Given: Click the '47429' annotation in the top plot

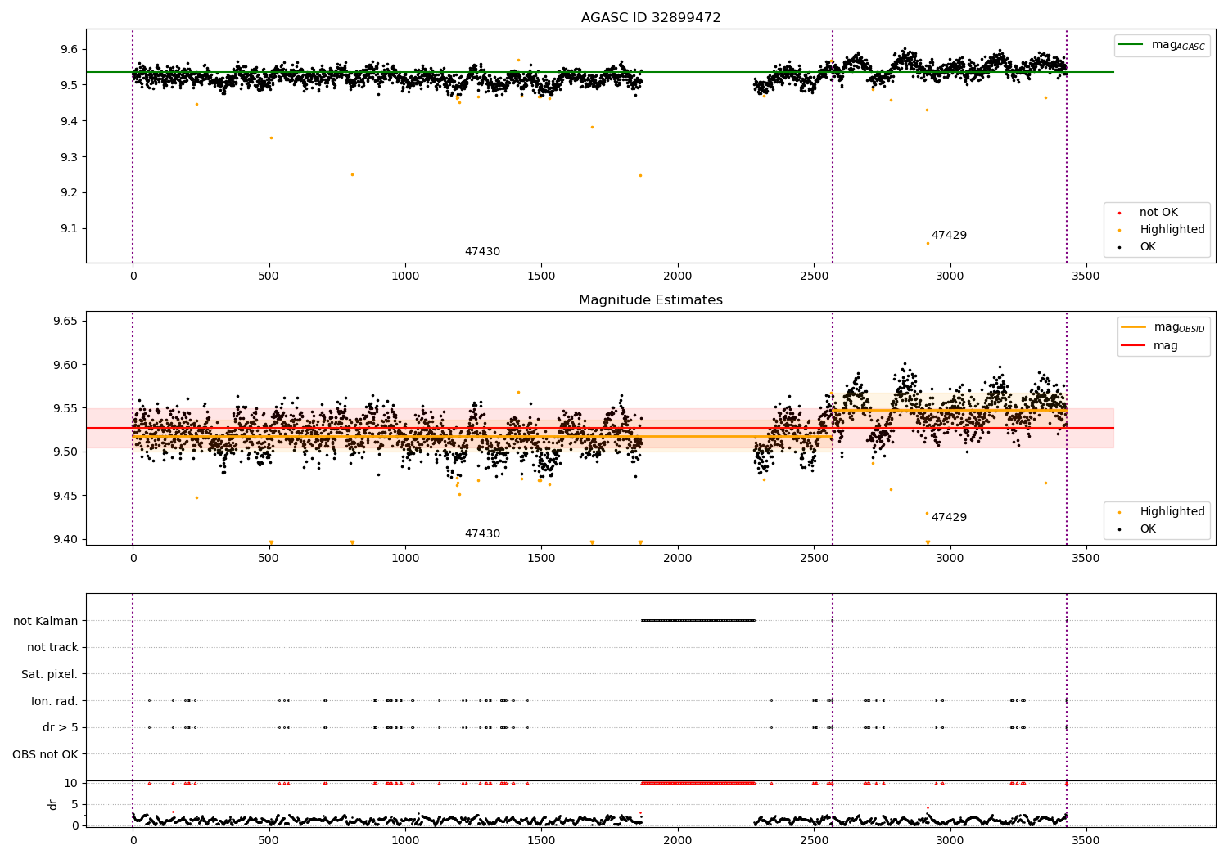Looking at the screenshot, I should (x=949, y=236).
